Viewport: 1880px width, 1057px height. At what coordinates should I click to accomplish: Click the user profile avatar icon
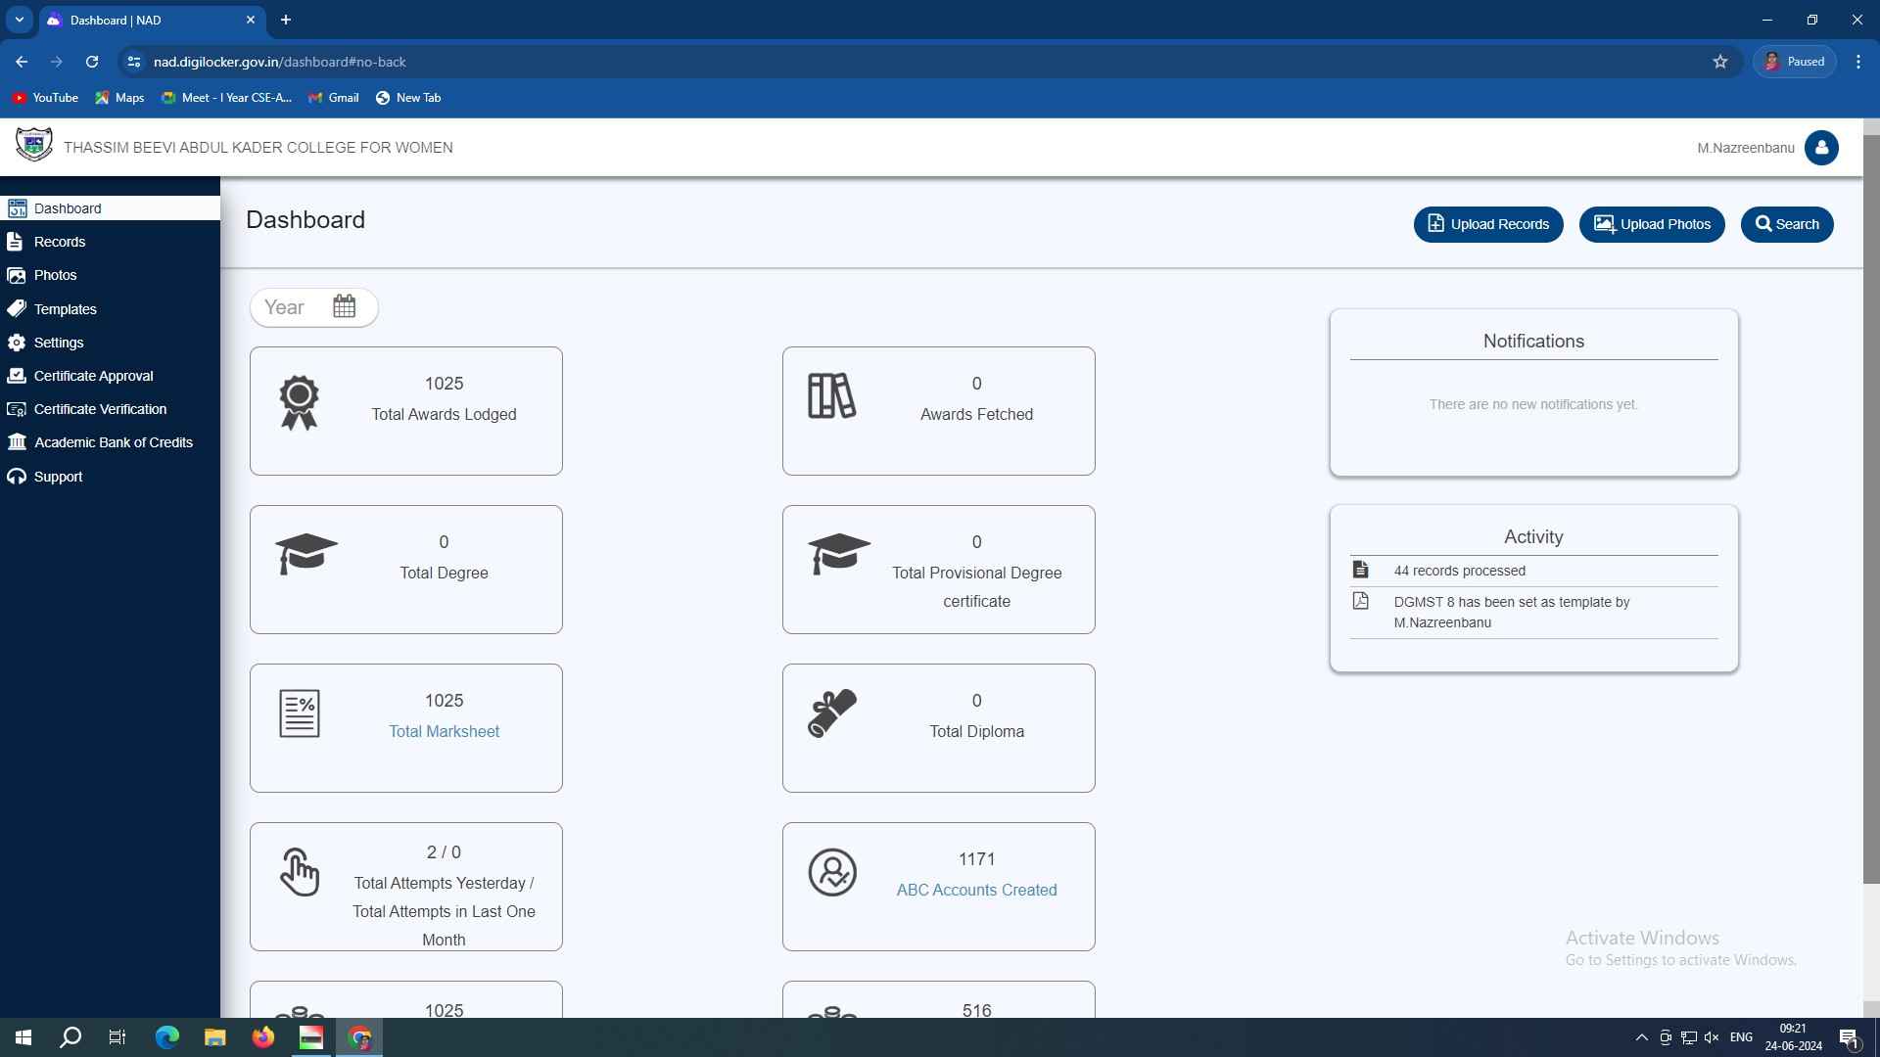pos(1821,148)
